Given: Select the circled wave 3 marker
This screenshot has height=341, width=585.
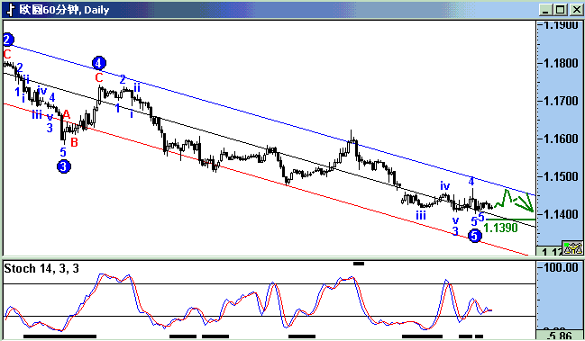Looking at the screenshot, I should (x=64, y=166).
